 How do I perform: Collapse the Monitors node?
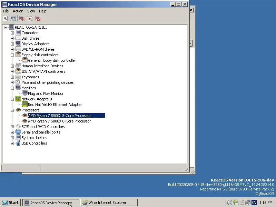click(x=12, y=88)
